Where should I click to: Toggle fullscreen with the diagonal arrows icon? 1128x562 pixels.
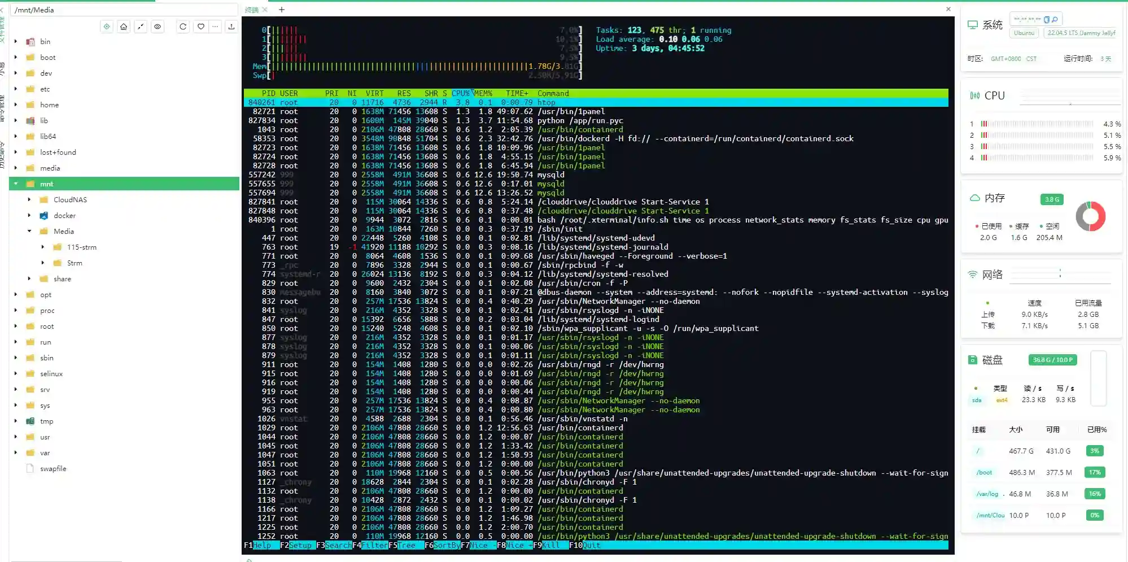(x=141, y=27)
